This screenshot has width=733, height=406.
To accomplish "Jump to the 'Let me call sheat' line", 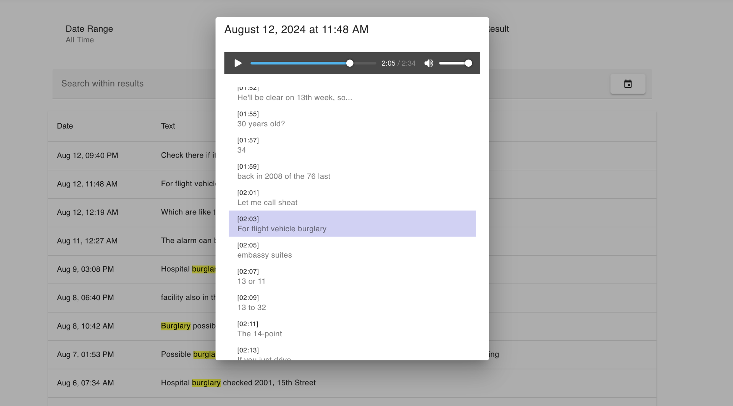I will (267, 202).
